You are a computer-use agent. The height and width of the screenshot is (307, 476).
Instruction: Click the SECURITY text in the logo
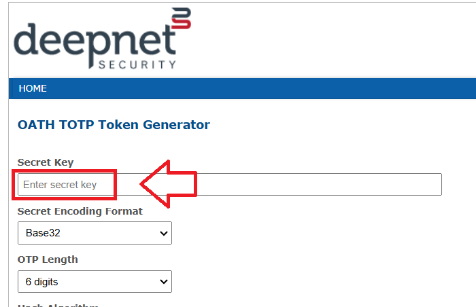coord(137,65)
